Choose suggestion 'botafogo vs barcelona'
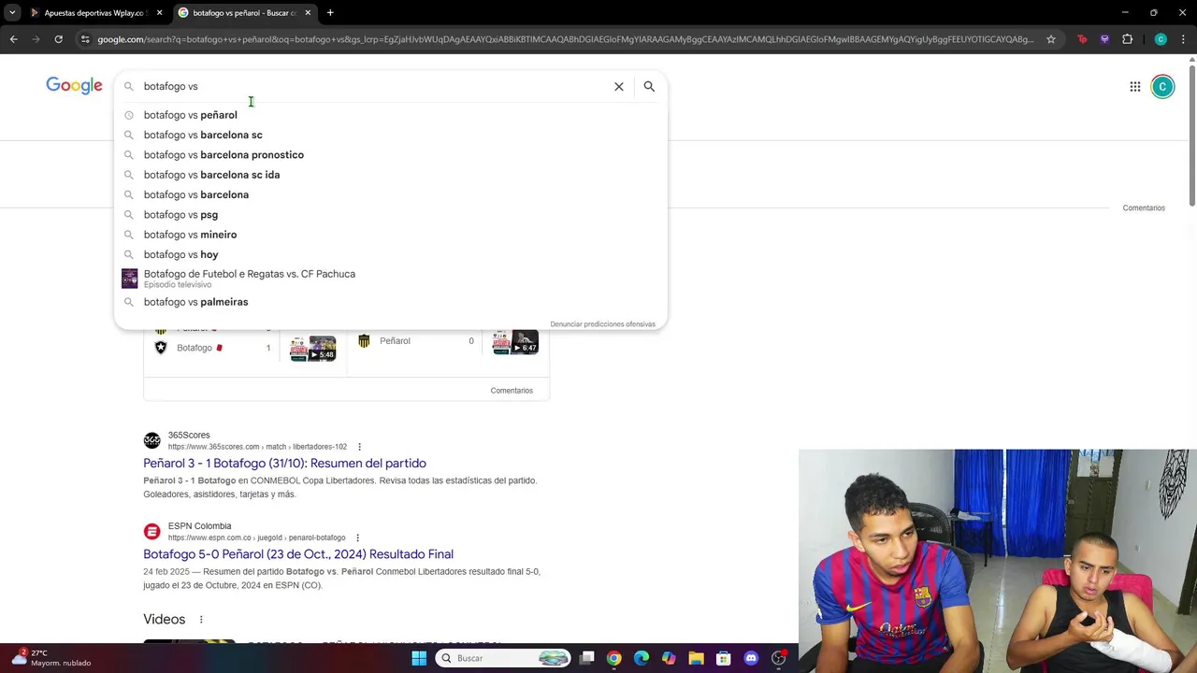Viewport: 1197px width, 673px height. [x=391, y=194]
